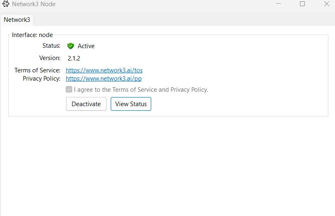Close the Network3 Node window
Image resolution: width=335 pixels, height=216 pixels.
[x=326, y=4]
